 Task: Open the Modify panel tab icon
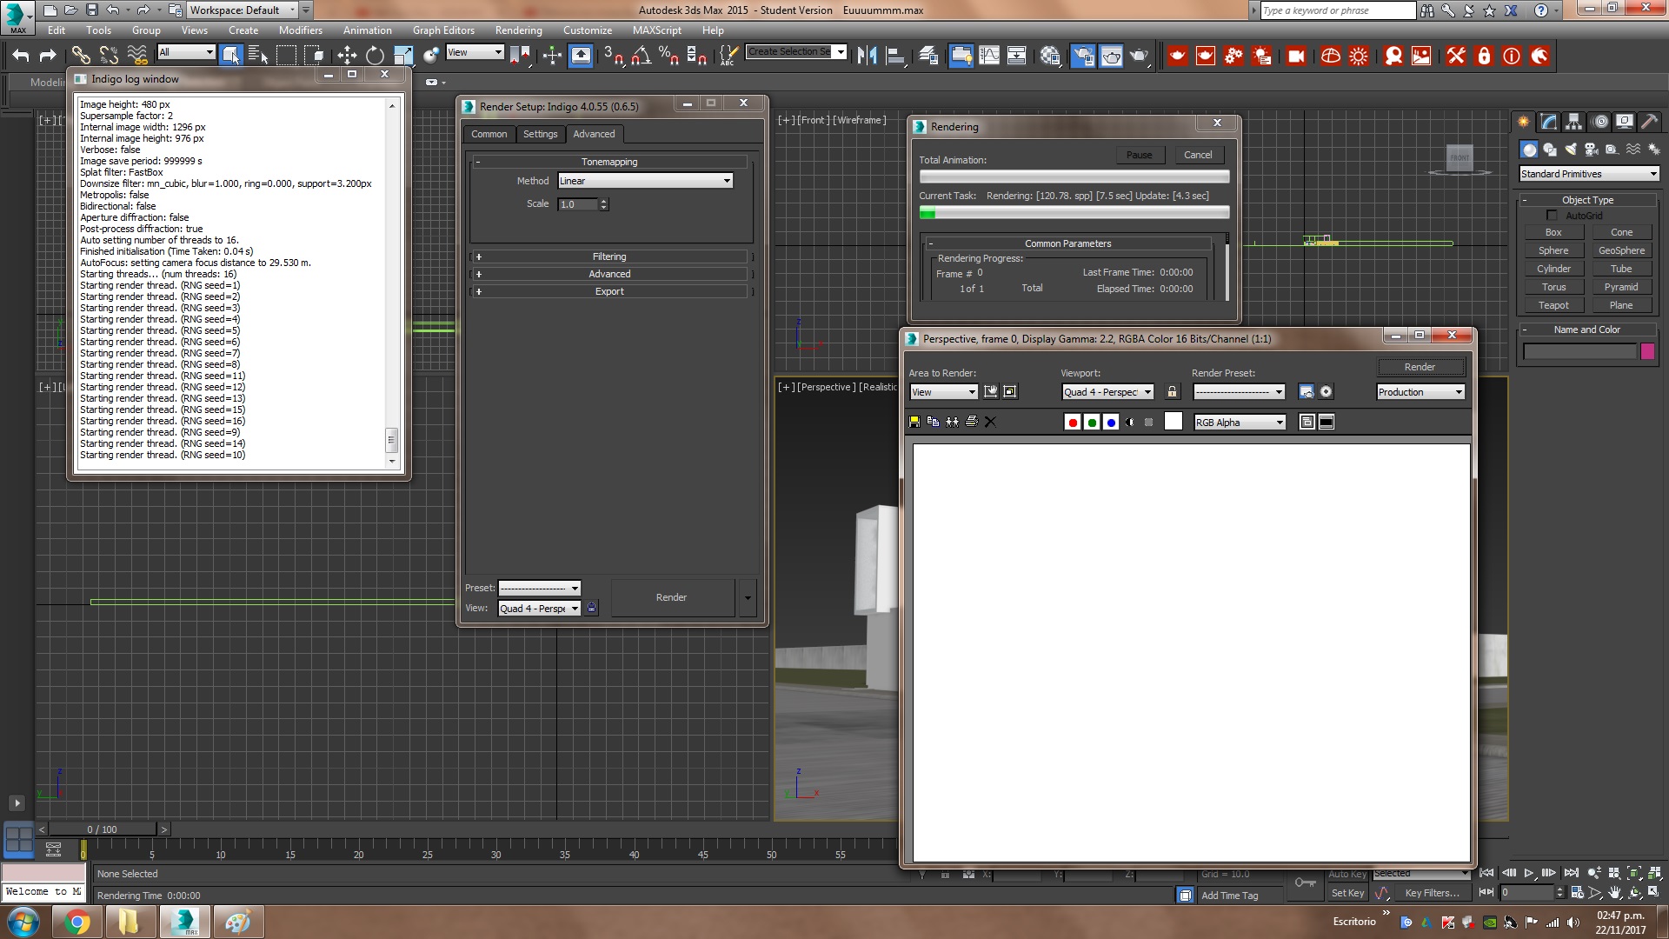tap(1548, 122)
